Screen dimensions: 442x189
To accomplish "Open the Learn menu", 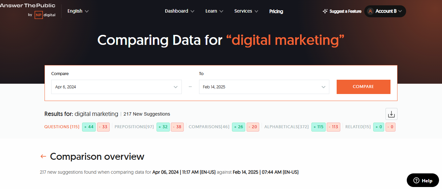I will click(x=214, y=11).
